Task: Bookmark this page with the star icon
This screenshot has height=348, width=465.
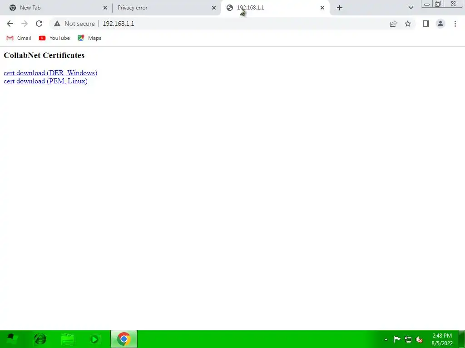Action: (408, 24)
